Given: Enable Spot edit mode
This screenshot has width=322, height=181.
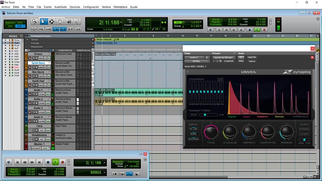Looking at the screenshot, I should pos(20,23).
